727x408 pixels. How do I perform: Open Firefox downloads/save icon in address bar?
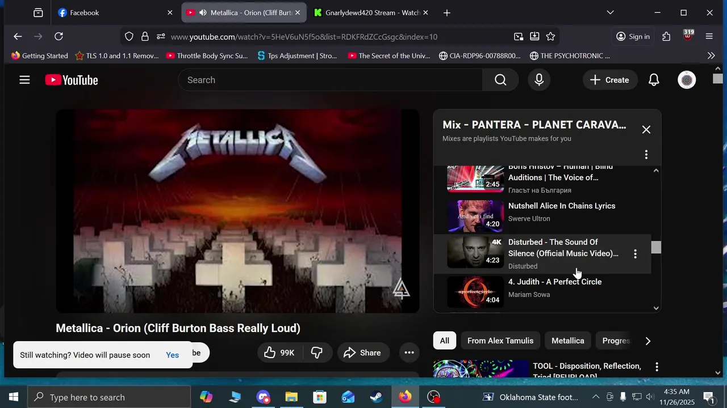534,36
